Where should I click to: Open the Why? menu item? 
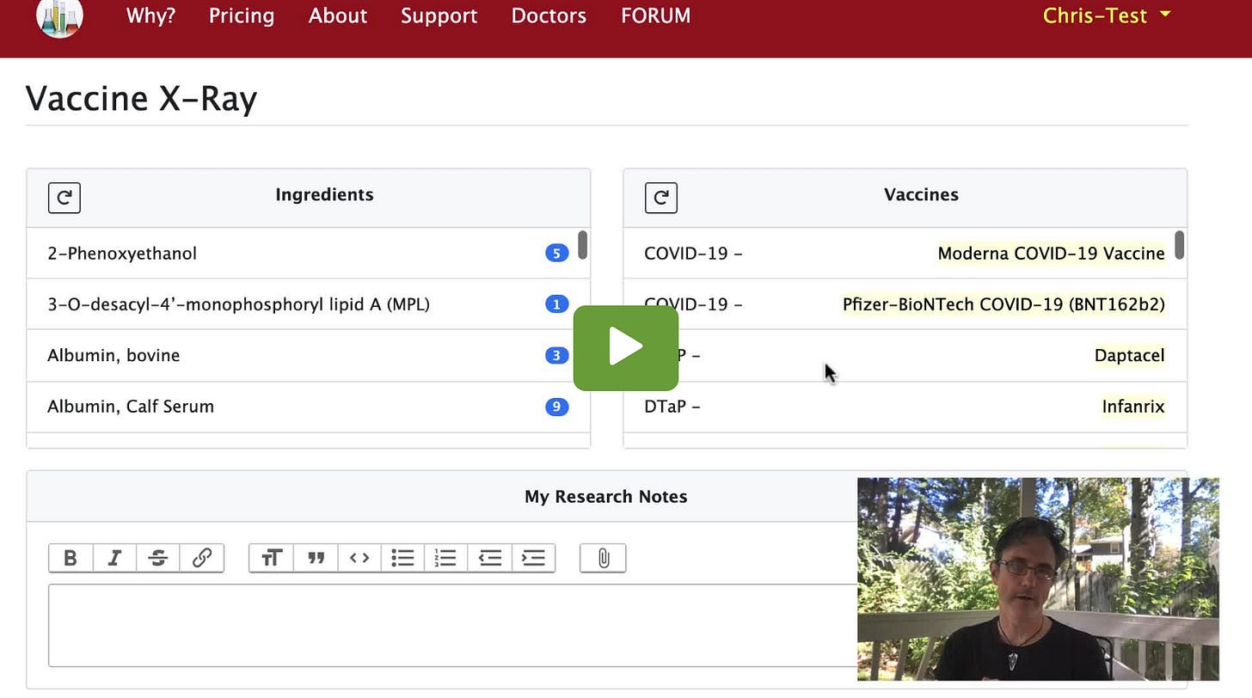pos(150,15)
